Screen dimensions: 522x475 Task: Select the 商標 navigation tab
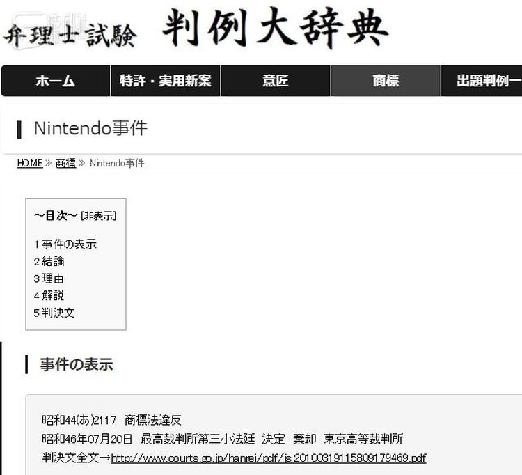[x=386, y=81]
